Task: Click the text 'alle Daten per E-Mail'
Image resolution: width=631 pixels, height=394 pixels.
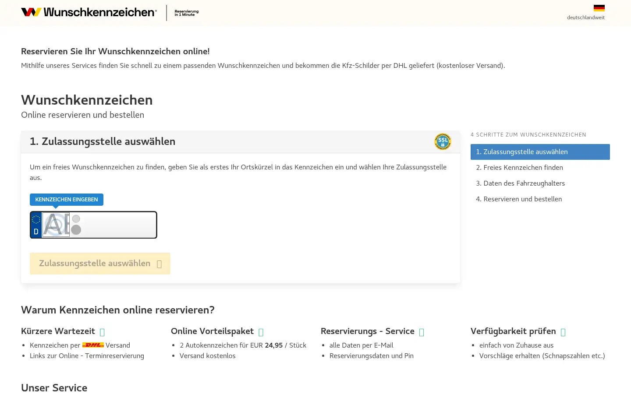Action: click(362, 345)
